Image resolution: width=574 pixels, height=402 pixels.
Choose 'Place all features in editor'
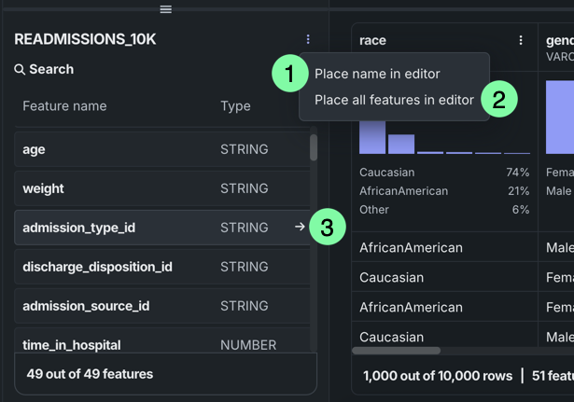[394, 100]
